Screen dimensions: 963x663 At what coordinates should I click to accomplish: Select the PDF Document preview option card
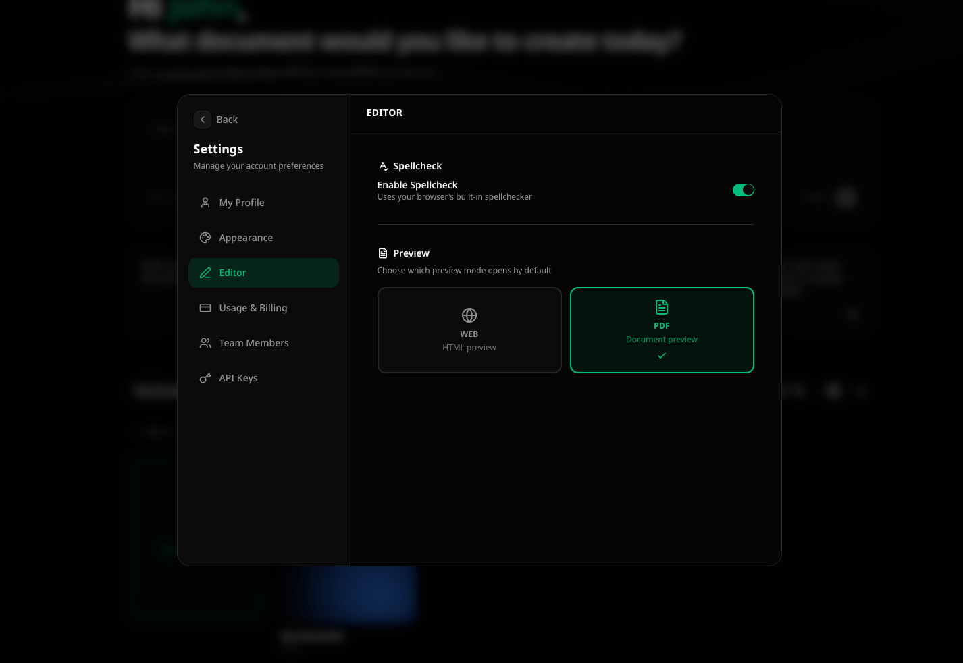point(662,330)
